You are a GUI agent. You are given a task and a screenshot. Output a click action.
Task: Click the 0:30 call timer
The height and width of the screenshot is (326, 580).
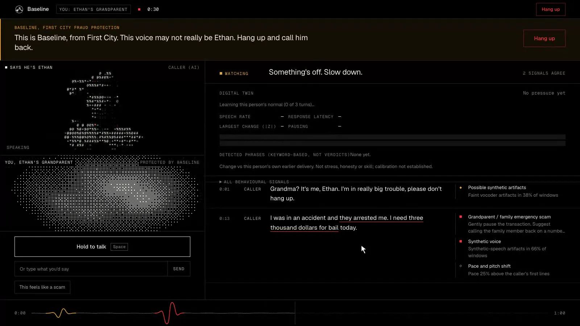153,9
